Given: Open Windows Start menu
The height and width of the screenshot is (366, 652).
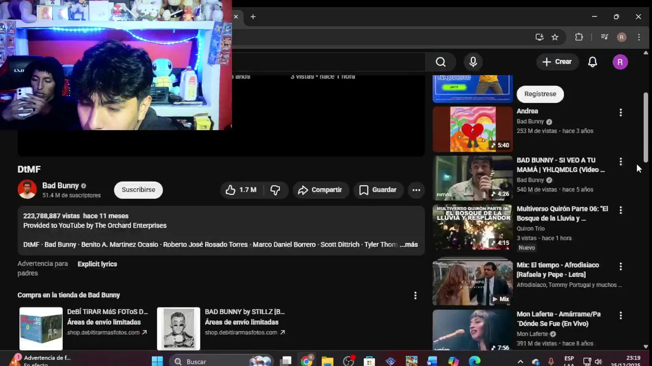Looking at the screenshot, I should [x=157, y=361].
